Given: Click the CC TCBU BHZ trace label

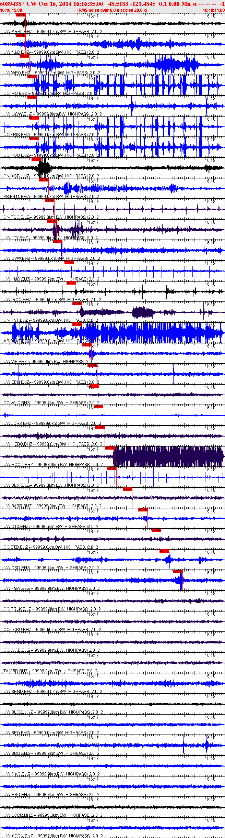Looking at the screenshot, I should tap(52, 630).
